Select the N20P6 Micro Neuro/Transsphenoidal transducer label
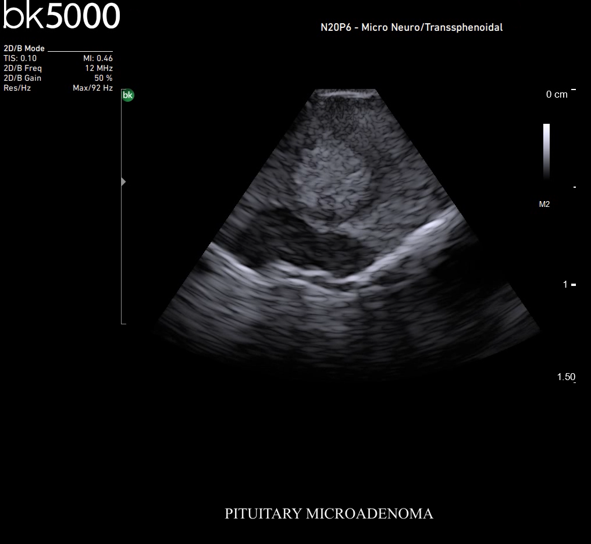This screenshot has width=591, height=544. pos(411,27)
